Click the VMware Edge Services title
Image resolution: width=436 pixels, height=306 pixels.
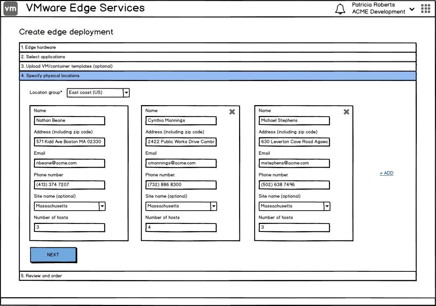coord(85,8)
